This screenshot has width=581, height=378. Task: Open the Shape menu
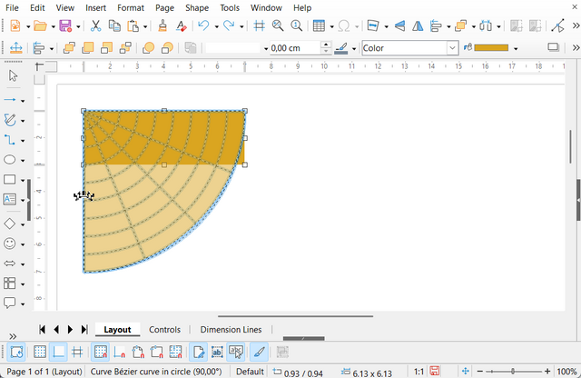coord(197,7)
